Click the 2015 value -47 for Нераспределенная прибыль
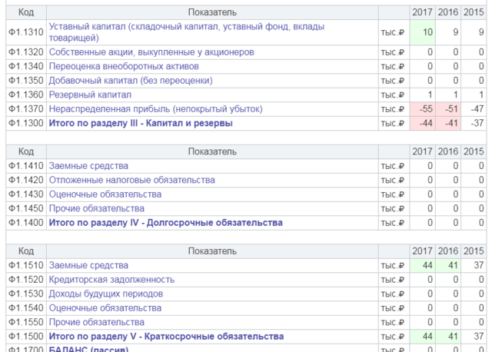Screen dimensions: 492x352 (474, 109)
